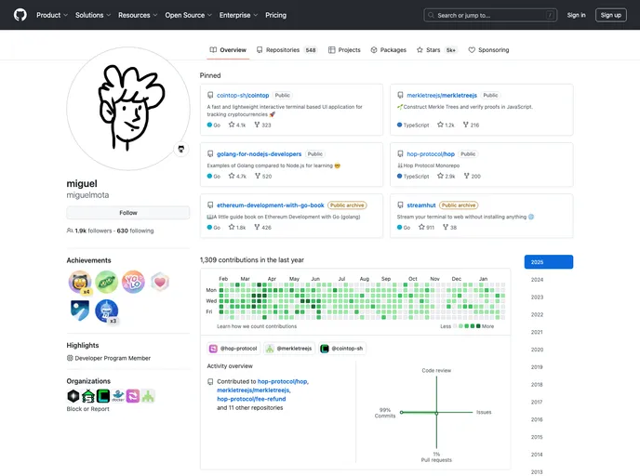Open the hop-protocol/hop repository

click(x=431, y=153)
